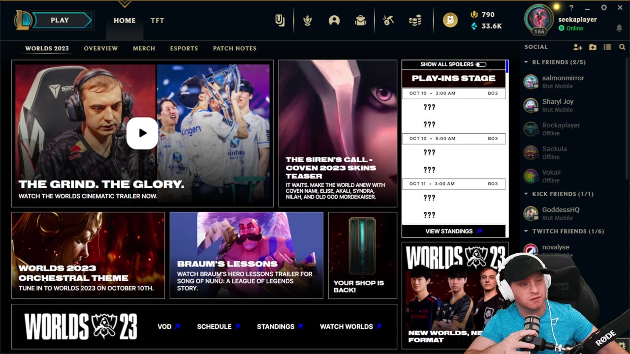Open the notifications bell icon
The height and width of the screenshot is (354, 630).
(619, 29)
